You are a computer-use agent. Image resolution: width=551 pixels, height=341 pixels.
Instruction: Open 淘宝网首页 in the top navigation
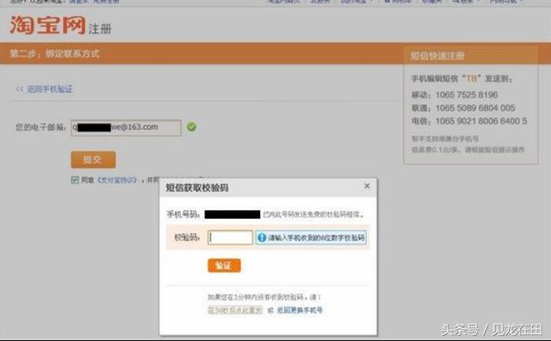[284, 2]
